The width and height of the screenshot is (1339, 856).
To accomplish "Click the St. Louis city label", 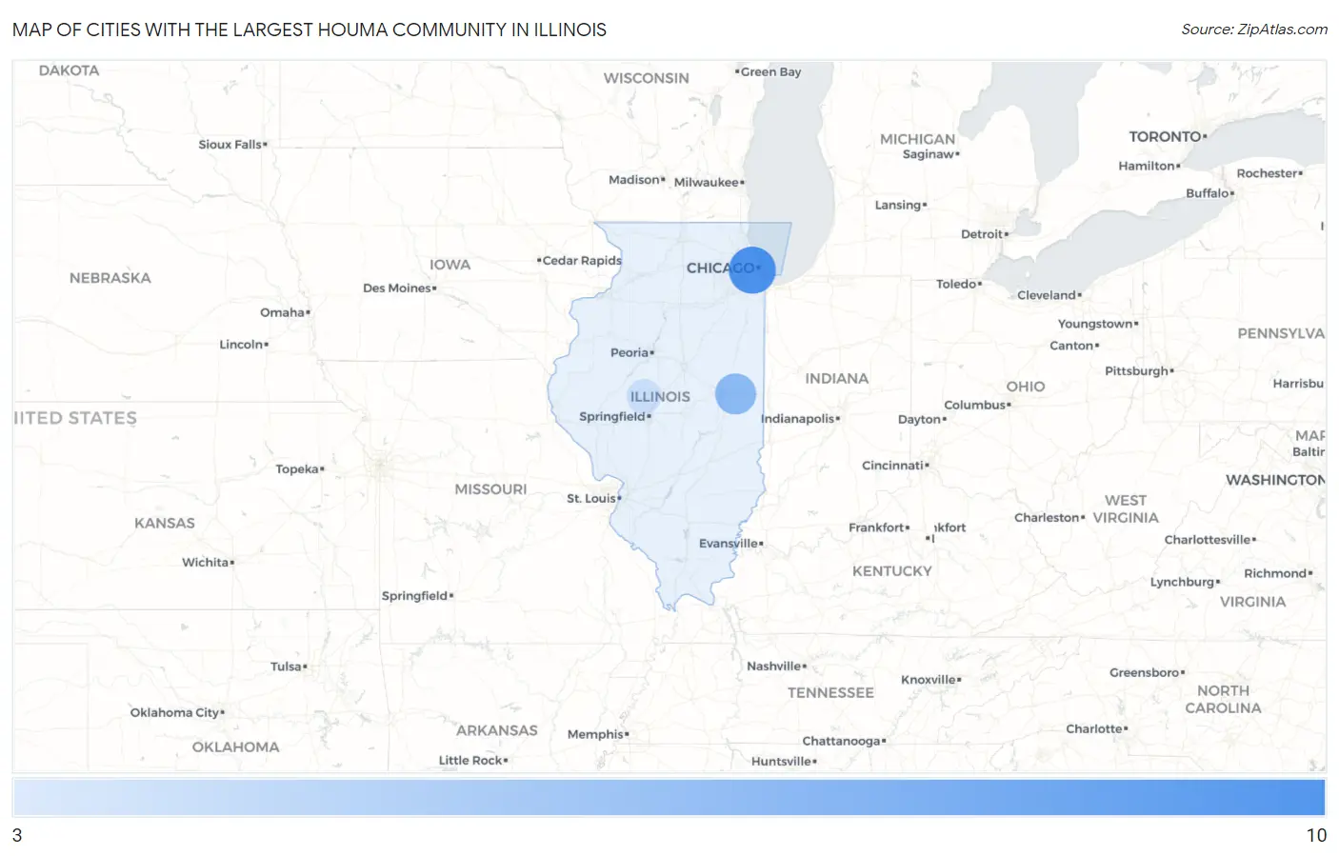I will pyautogui.click(x=593, y=498).
